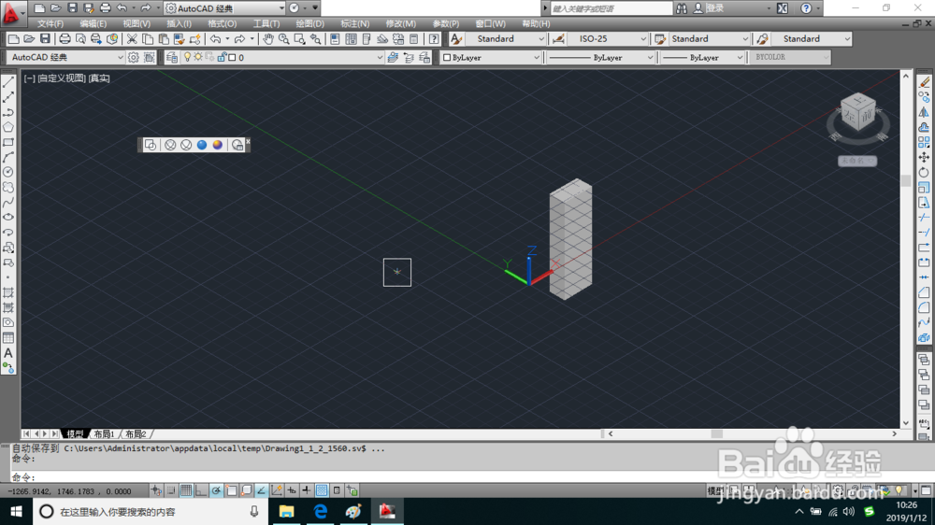Switch to the 布局2 layout tab
Screen dimensions: 935x525
[136, 433]
